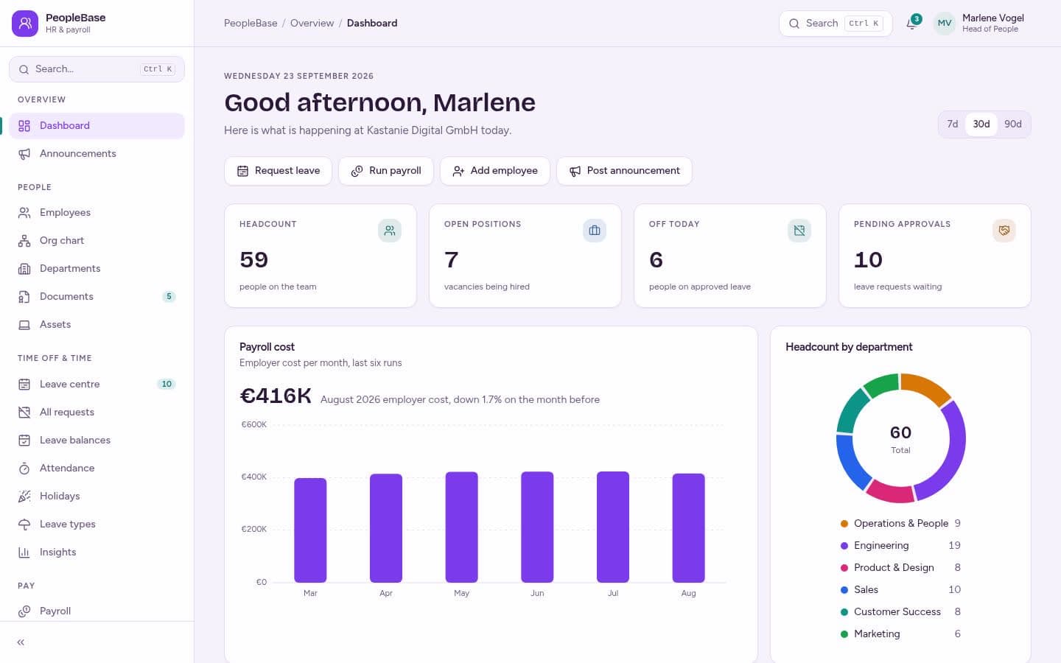
Task: Click the Off Today calendar-off icon
Action: (799, 231)
